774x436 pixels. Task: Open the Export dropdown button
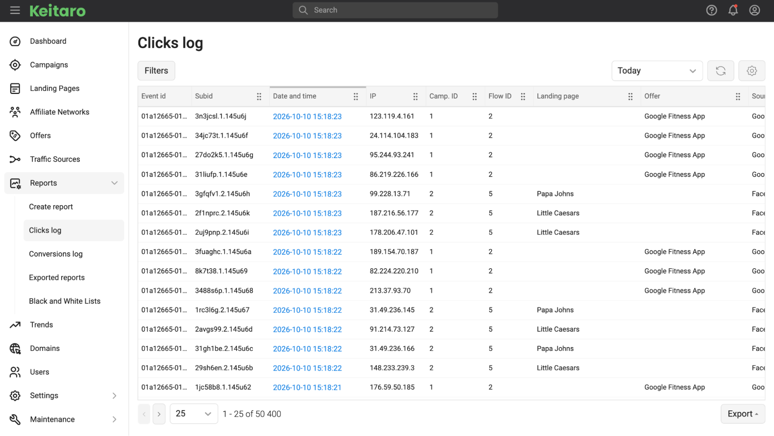click(x=743, y=414)
